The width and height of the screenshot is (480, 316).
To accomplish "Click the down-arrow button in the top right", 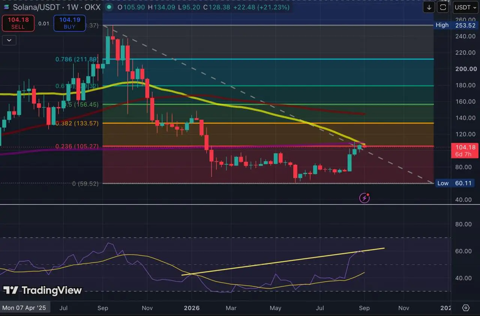I will (x=429, y=7).
